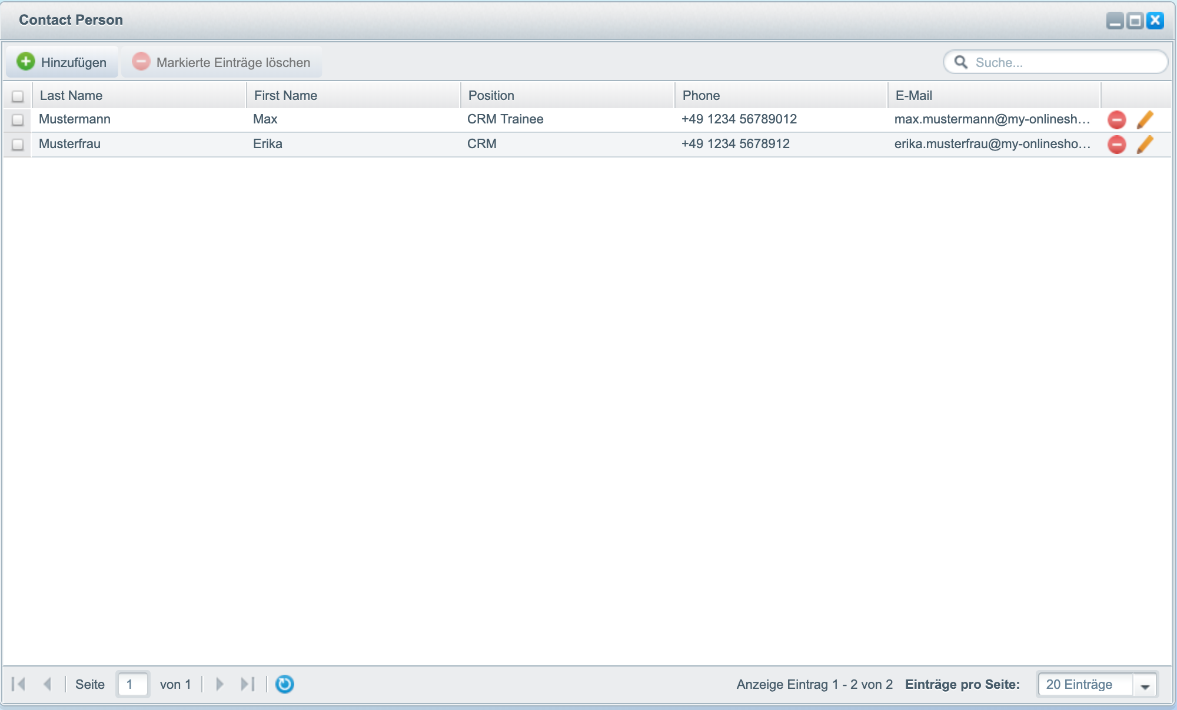Reload the contact list with refresh icon
This screenshot has height=710, width=1177.
pyautogui.click(x=285, y=684)
